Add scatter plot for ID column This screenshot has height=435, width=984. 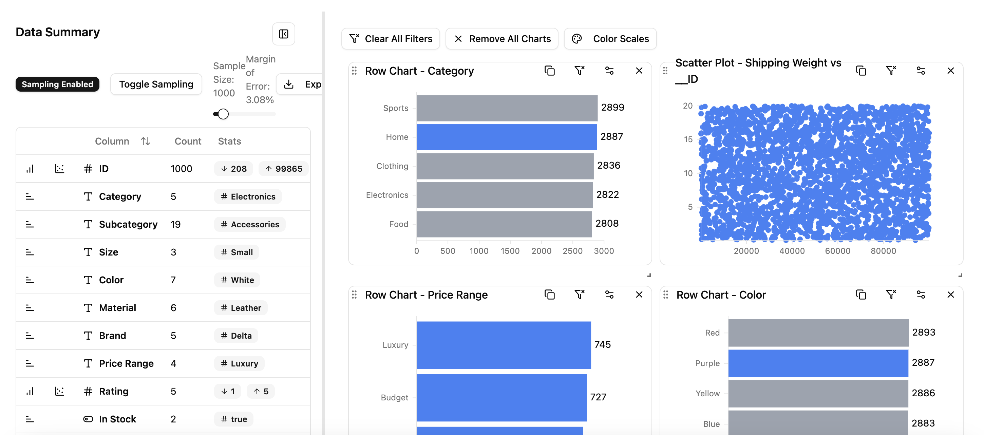(x=60, y=169)
